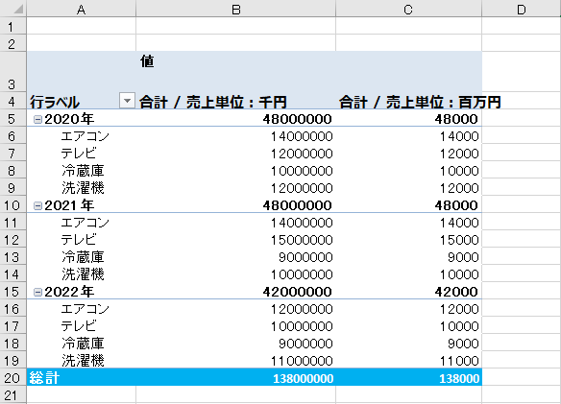Select 9000 in row 13
The image size is (561, 404).
point(408,257)
